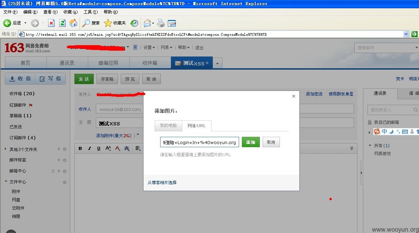
Task: Click the IE Print icon
Action: (161, 23)
